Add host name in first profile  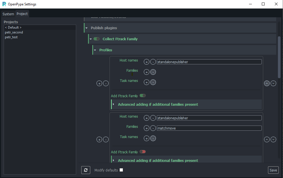pyautogui.click(x=147, y=62)
